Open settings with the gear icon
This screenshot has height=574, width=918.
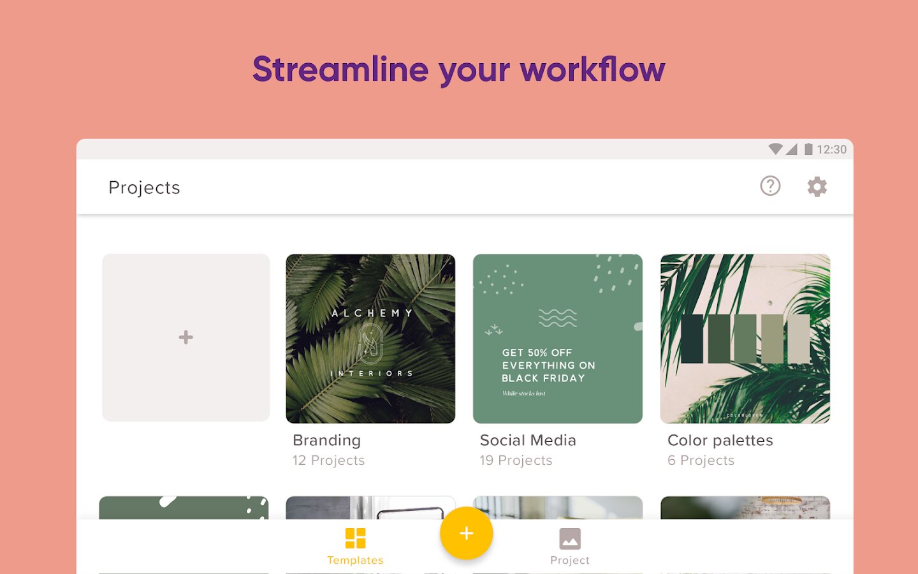coord(817,187)
